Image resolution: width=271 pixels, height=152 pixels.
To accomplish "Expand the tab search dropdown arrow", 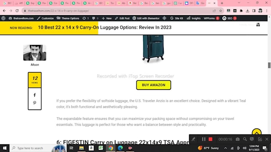I will pyautogui.click(x=239, y=3).
